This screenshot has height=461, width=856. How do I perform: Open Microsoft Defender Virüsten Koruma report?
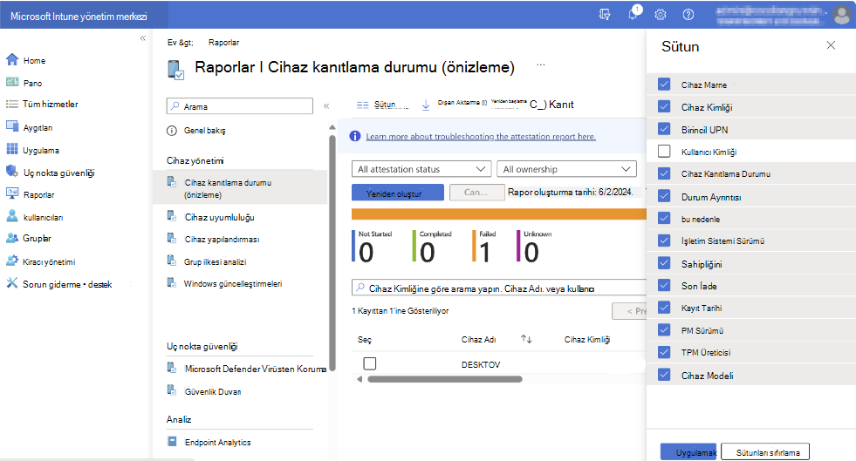coord(255,369)
